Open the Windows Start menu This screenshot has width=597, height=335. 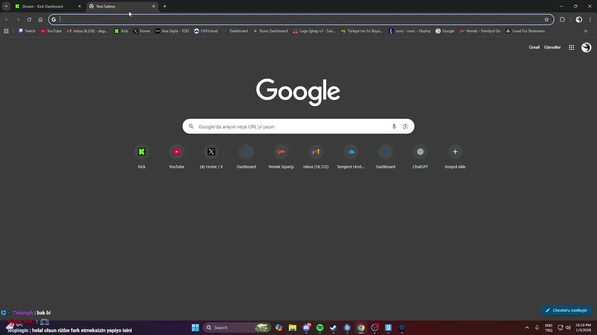(x=195, y=328)
